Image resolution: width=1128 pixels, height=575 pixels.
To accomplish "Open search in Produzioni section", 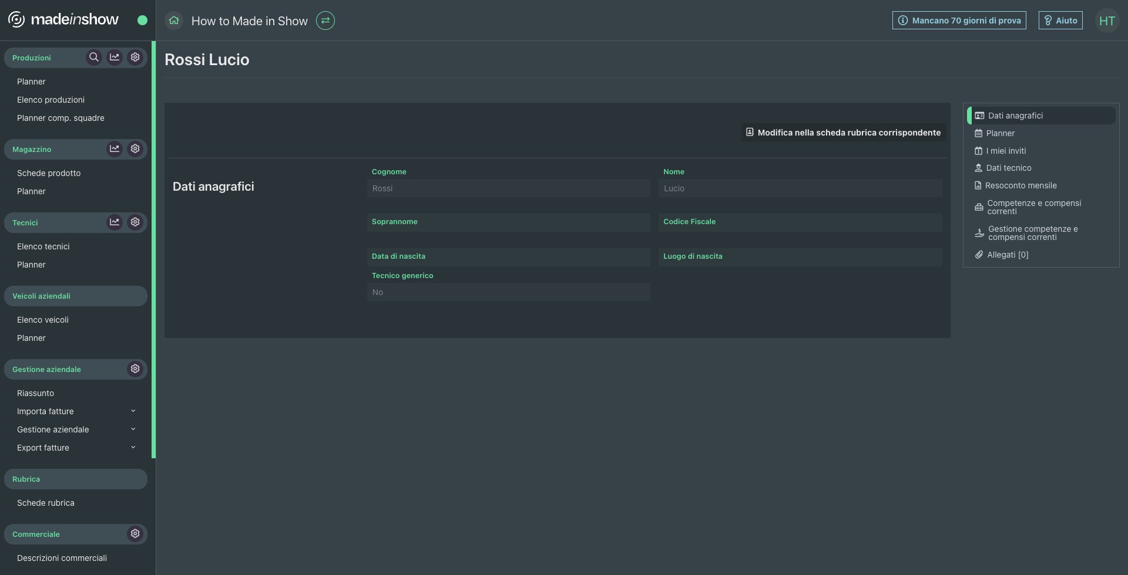I will point(93,58).
